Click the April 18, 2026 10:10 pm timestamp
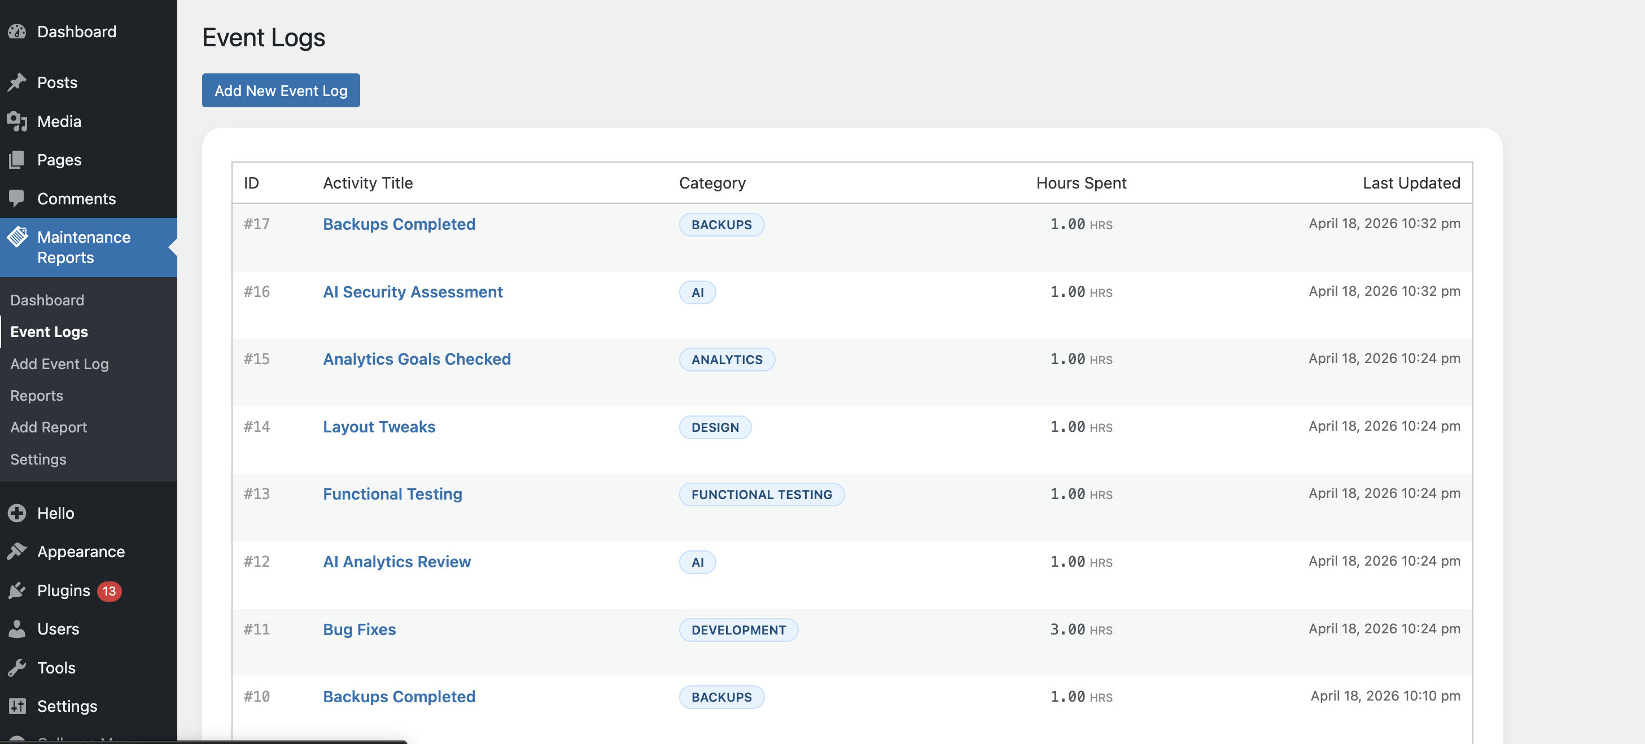This screenshot has width=1645, height=744. pyautogui.click(x=1385, y=695)
